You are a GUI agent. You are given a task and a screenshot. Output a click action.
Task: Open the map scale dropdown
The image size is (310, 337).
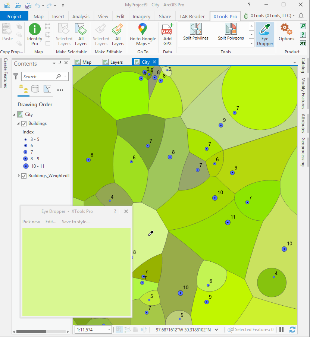(109, 330)
